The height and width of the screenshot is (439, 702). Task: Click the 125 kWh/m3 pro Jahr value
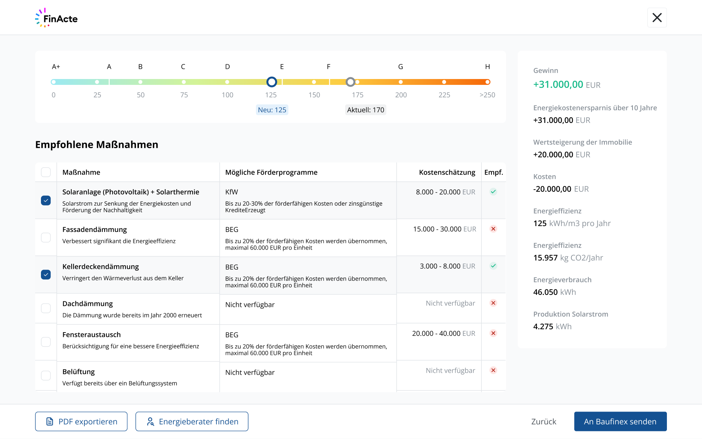pyautogui.click(x=572, y=223)
